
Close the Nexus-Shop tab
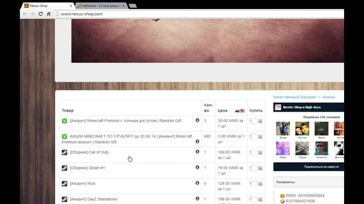click(x=71, y=6)
